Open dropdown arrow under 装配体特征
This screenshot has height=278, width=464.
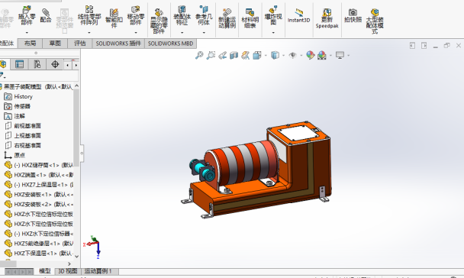pos(182,32)
